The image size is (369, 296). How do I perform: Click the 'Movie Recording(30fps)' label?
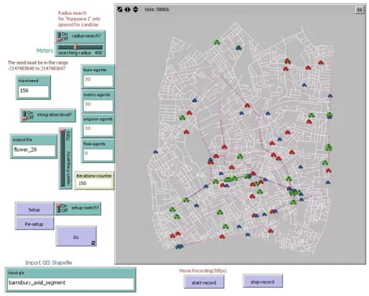(203, 271)
